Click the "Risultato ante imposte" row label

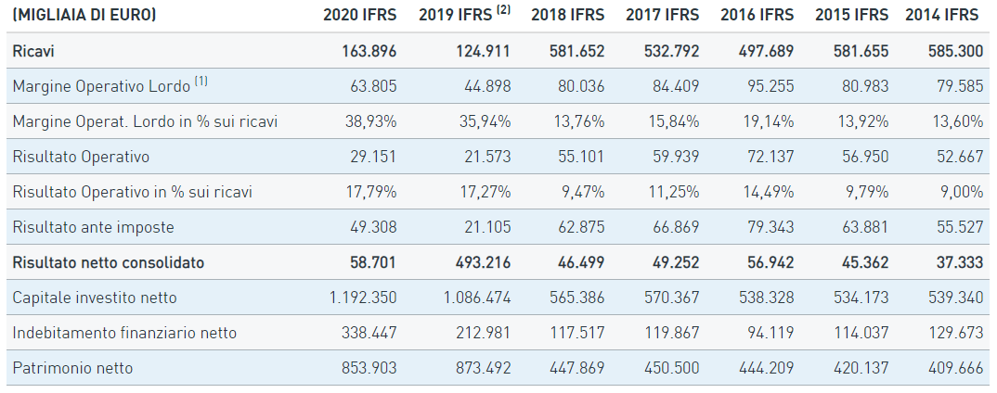click(93, 227)
